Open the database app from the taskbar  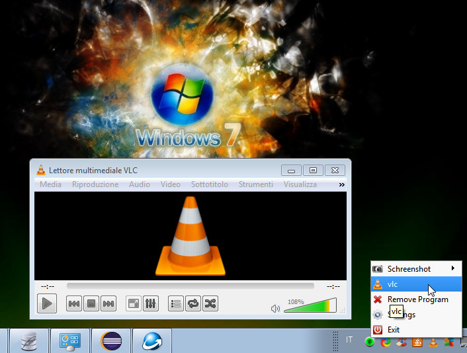(x=29, y=341)
